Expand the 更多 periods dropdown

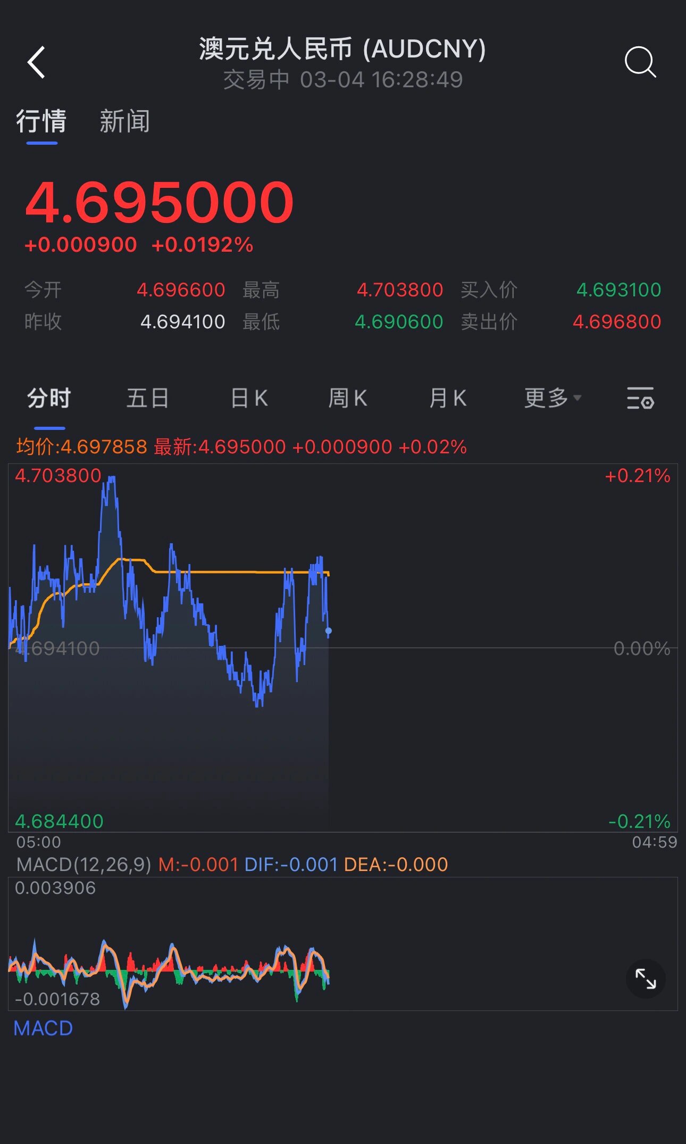point(552,398)
